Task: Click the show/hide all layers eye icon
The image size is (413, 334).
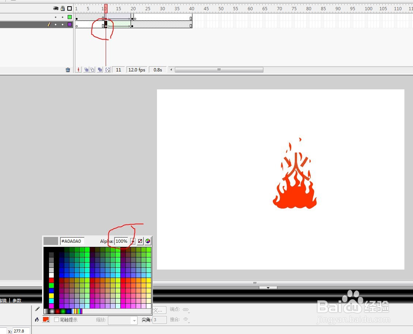Action: pyautogui.click(x=56, y=8)
